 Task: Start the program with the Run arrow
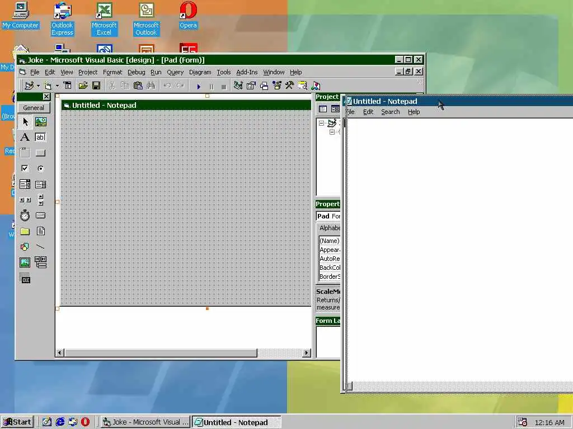click(x=199, y=87)
